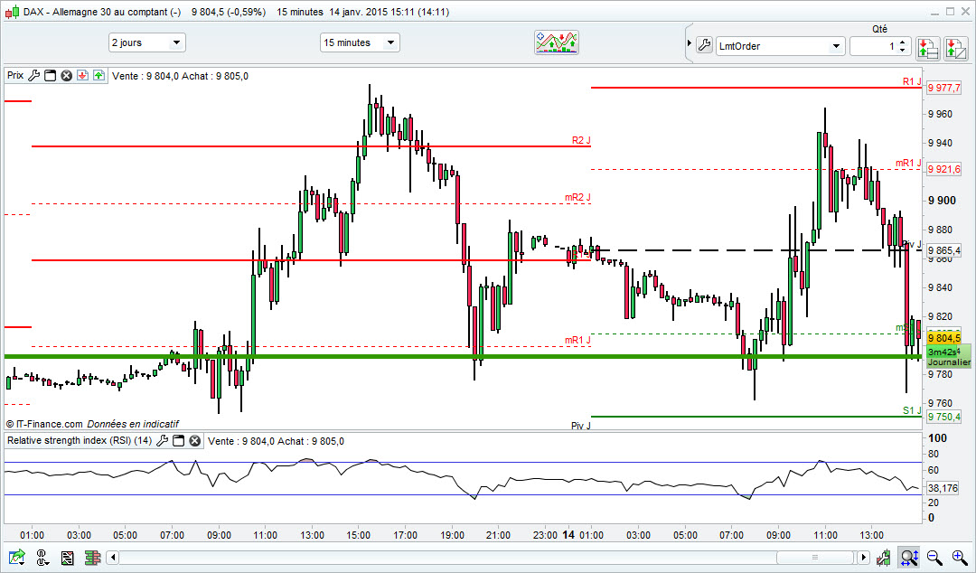Image resolution: width=976 pixels, height=573 pixels.
Task: Open Prix panel wrench settings
Action: [33, 75]
